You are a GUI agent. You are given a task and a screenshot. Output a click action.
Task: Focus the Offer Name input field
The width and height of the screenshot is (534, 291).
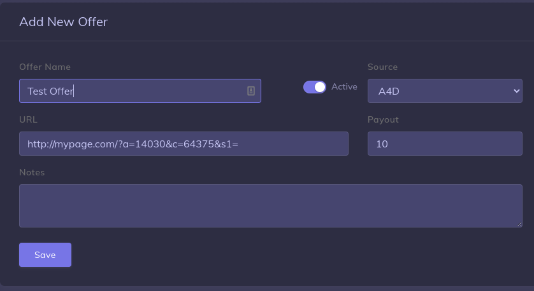[x=159, y=91]
